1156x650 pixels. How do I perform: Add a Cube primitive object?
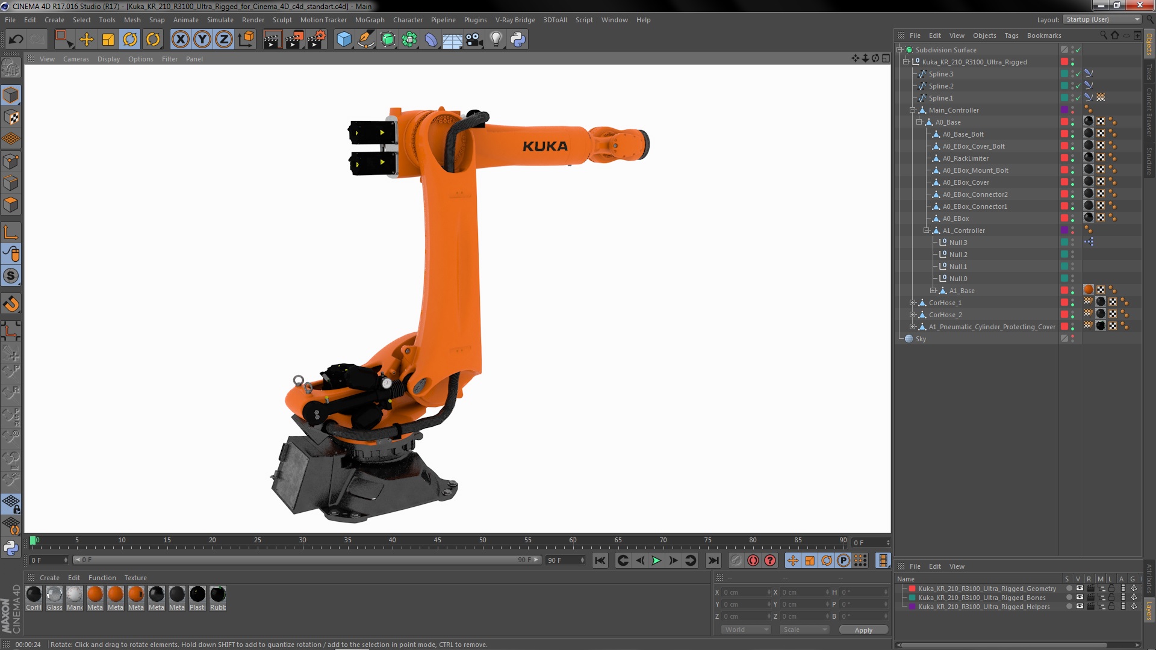coord(344,40)
